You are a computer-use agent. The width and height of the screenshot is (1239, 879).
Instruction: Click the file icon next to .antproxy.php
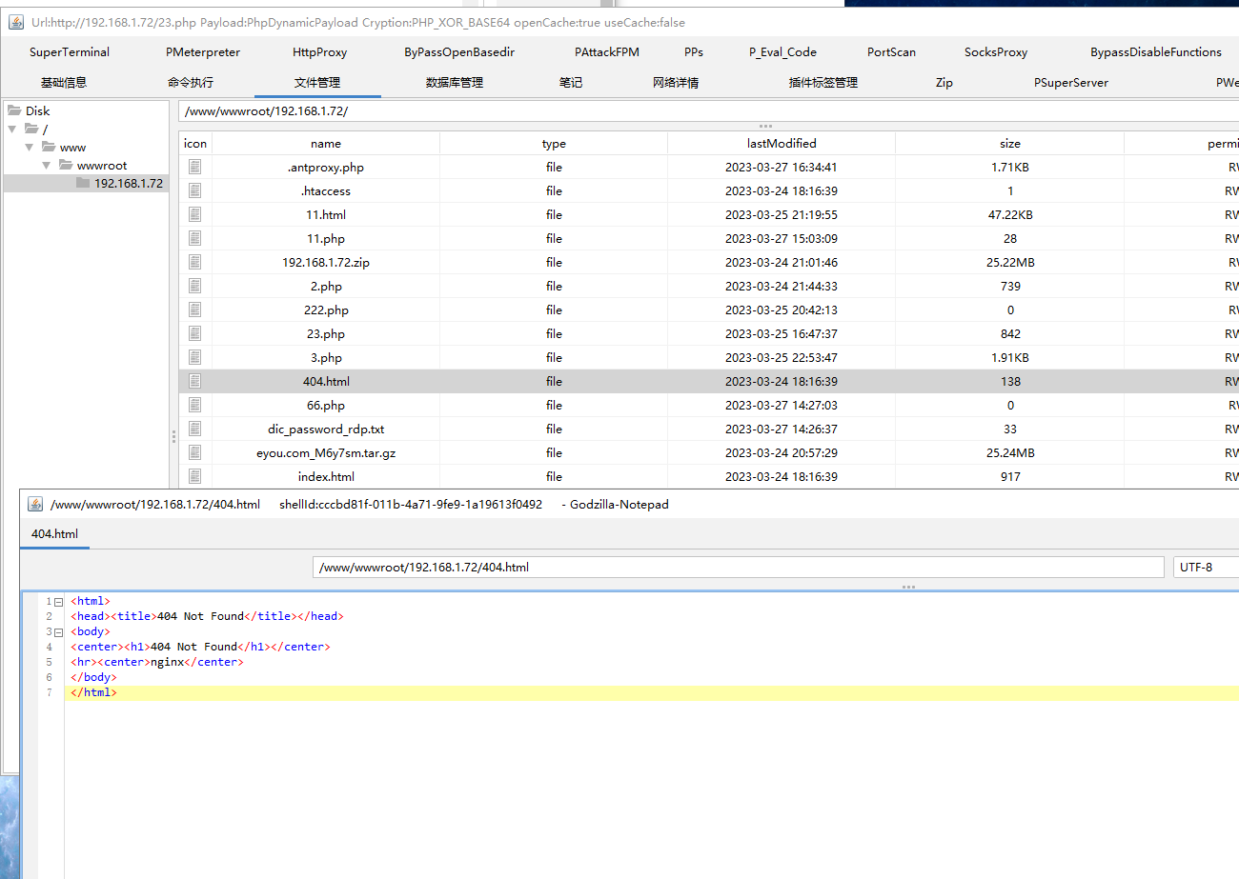click(x=195, y=167)
